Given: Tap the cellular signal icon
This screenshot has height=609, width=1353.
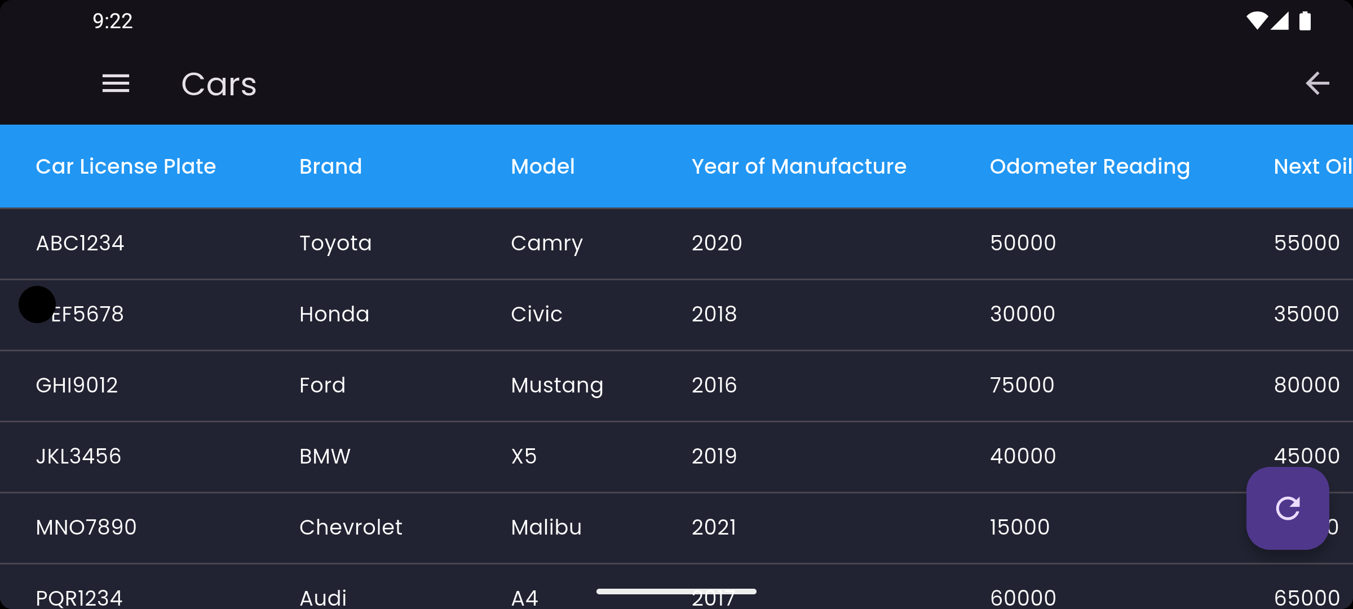Looking at the screenshot, I should click(x=1280, y=21).
